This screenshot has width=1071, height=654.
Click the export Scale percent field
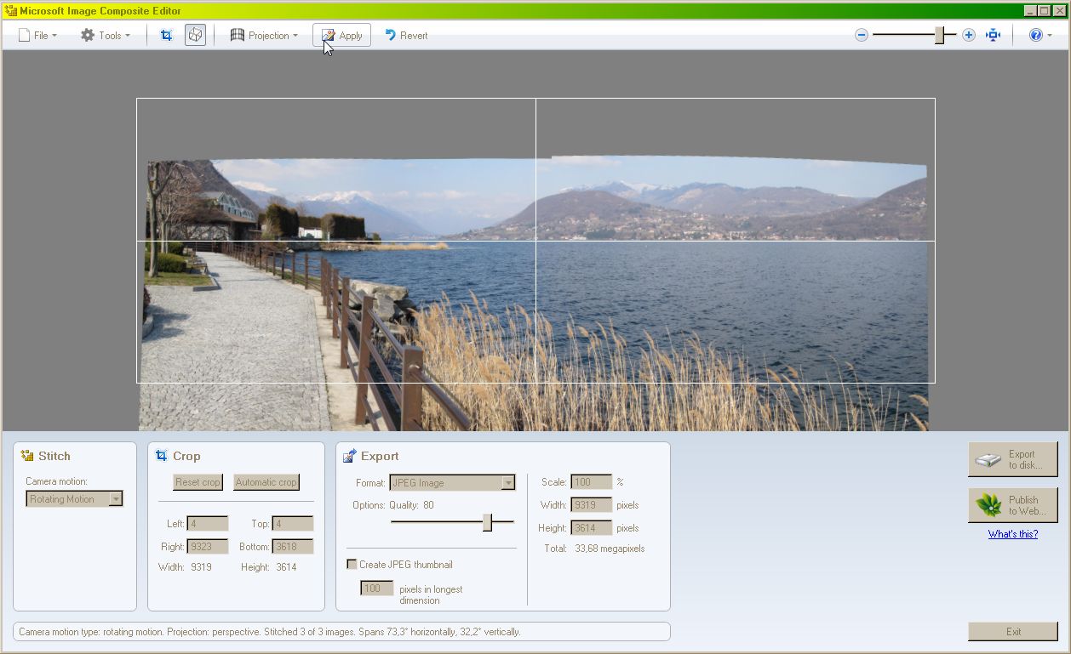point(592,482)
